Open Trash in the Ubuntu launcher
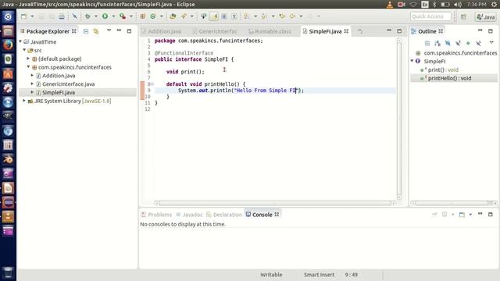The width and height of the screenshot is (500, 281). (8, 272)
